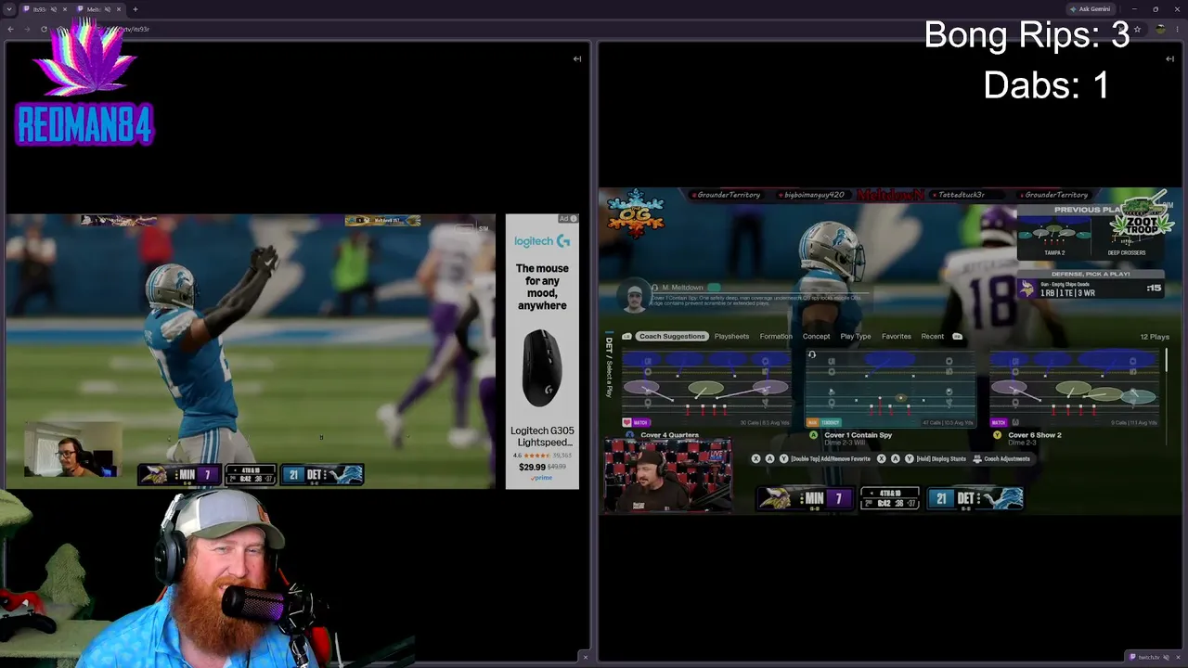Choose the Cover 6 Show 2 play diagram
Viewport: 1188px width, 668px height.
point(1075,388)
